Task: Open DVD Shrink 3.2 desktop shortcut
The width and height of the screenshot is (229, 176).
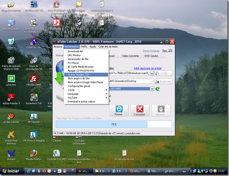Action: click(x=79, y=25)
